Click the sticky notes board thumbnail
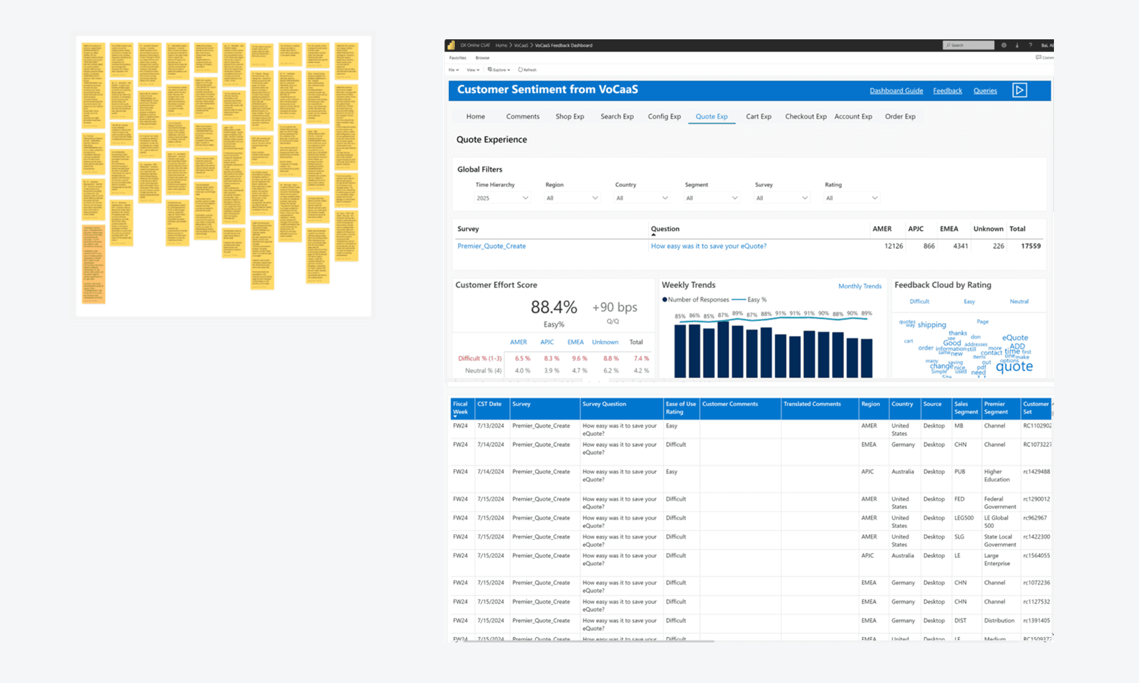1139x683 pixels. (224, 176)
